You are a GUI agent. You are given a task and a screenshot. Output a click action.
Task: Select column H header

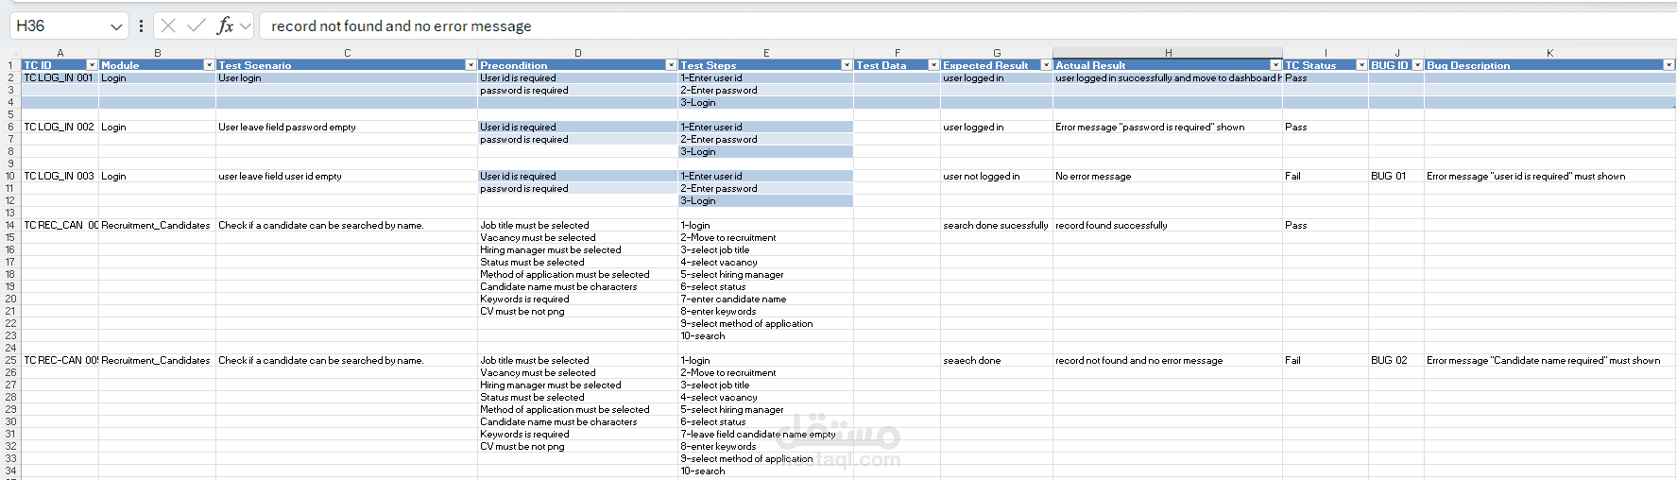tap(1168, 53)
